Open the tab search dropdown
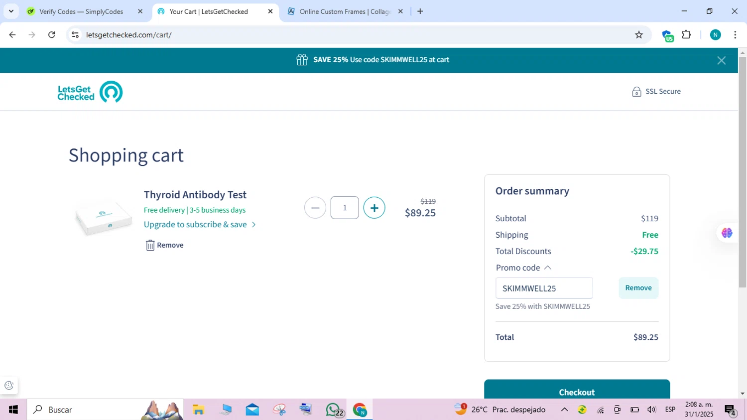747x420 pixels. (x=11, y=11)
